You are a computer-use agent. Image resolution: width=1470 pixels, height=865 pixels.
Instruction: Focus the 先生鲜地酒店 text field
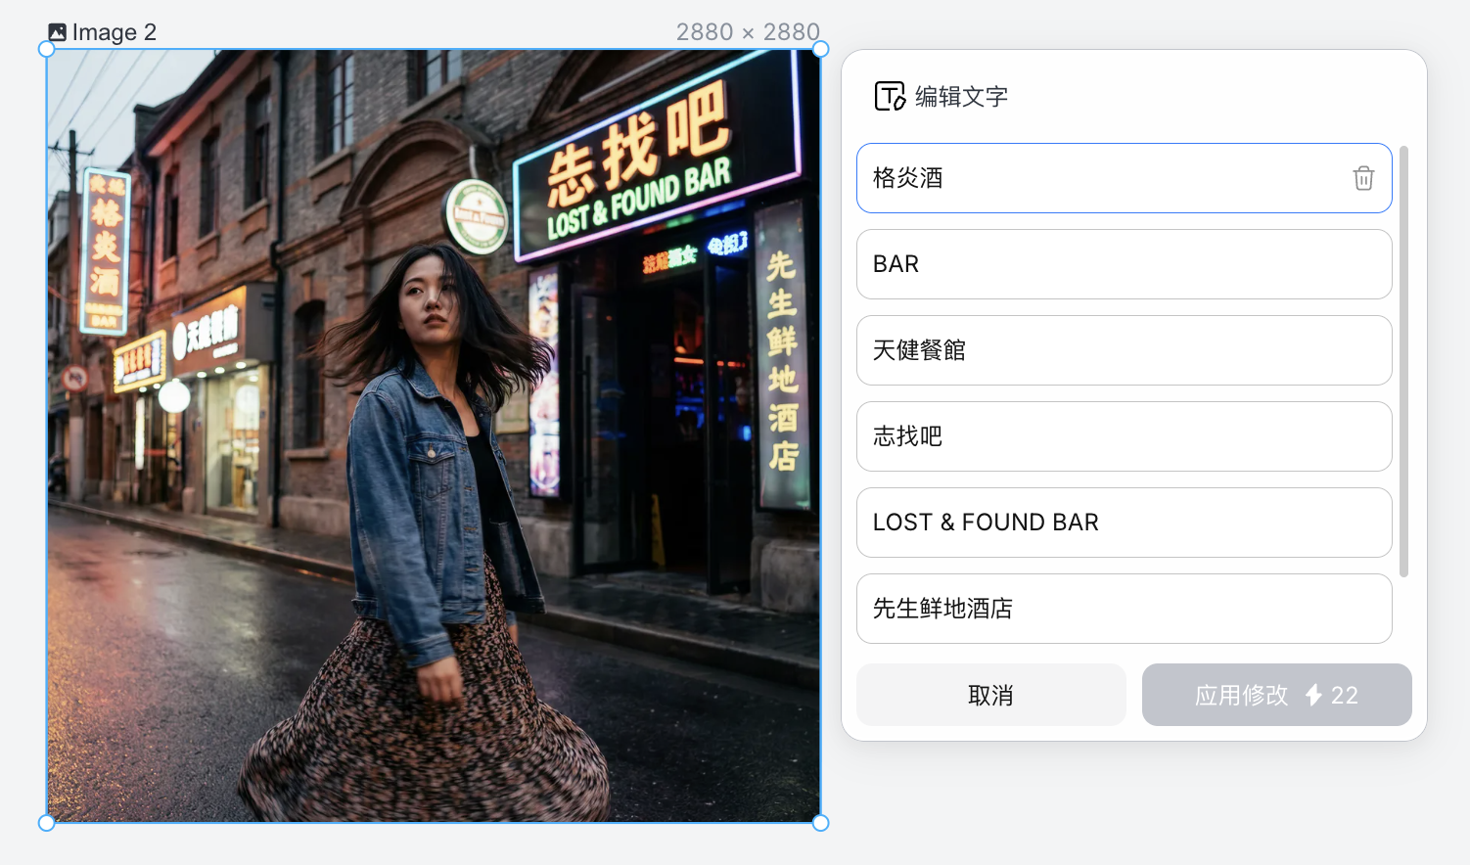click(x=1124, y=609)
